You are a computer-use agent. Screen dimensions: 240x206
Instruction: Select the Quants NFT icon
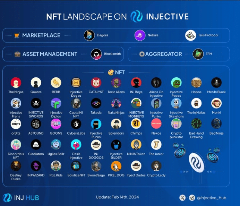click(x=36, y=83)
